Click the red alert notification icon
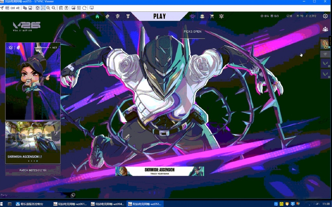This screenshot has width=332, height=207. click(x=84, y=16)
